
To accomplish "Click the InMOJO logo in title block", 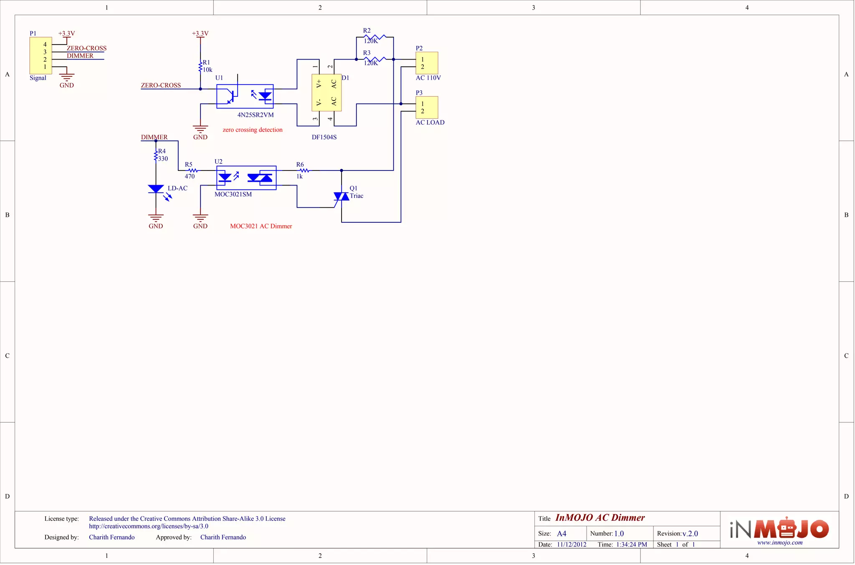I will tap(779, 528).
